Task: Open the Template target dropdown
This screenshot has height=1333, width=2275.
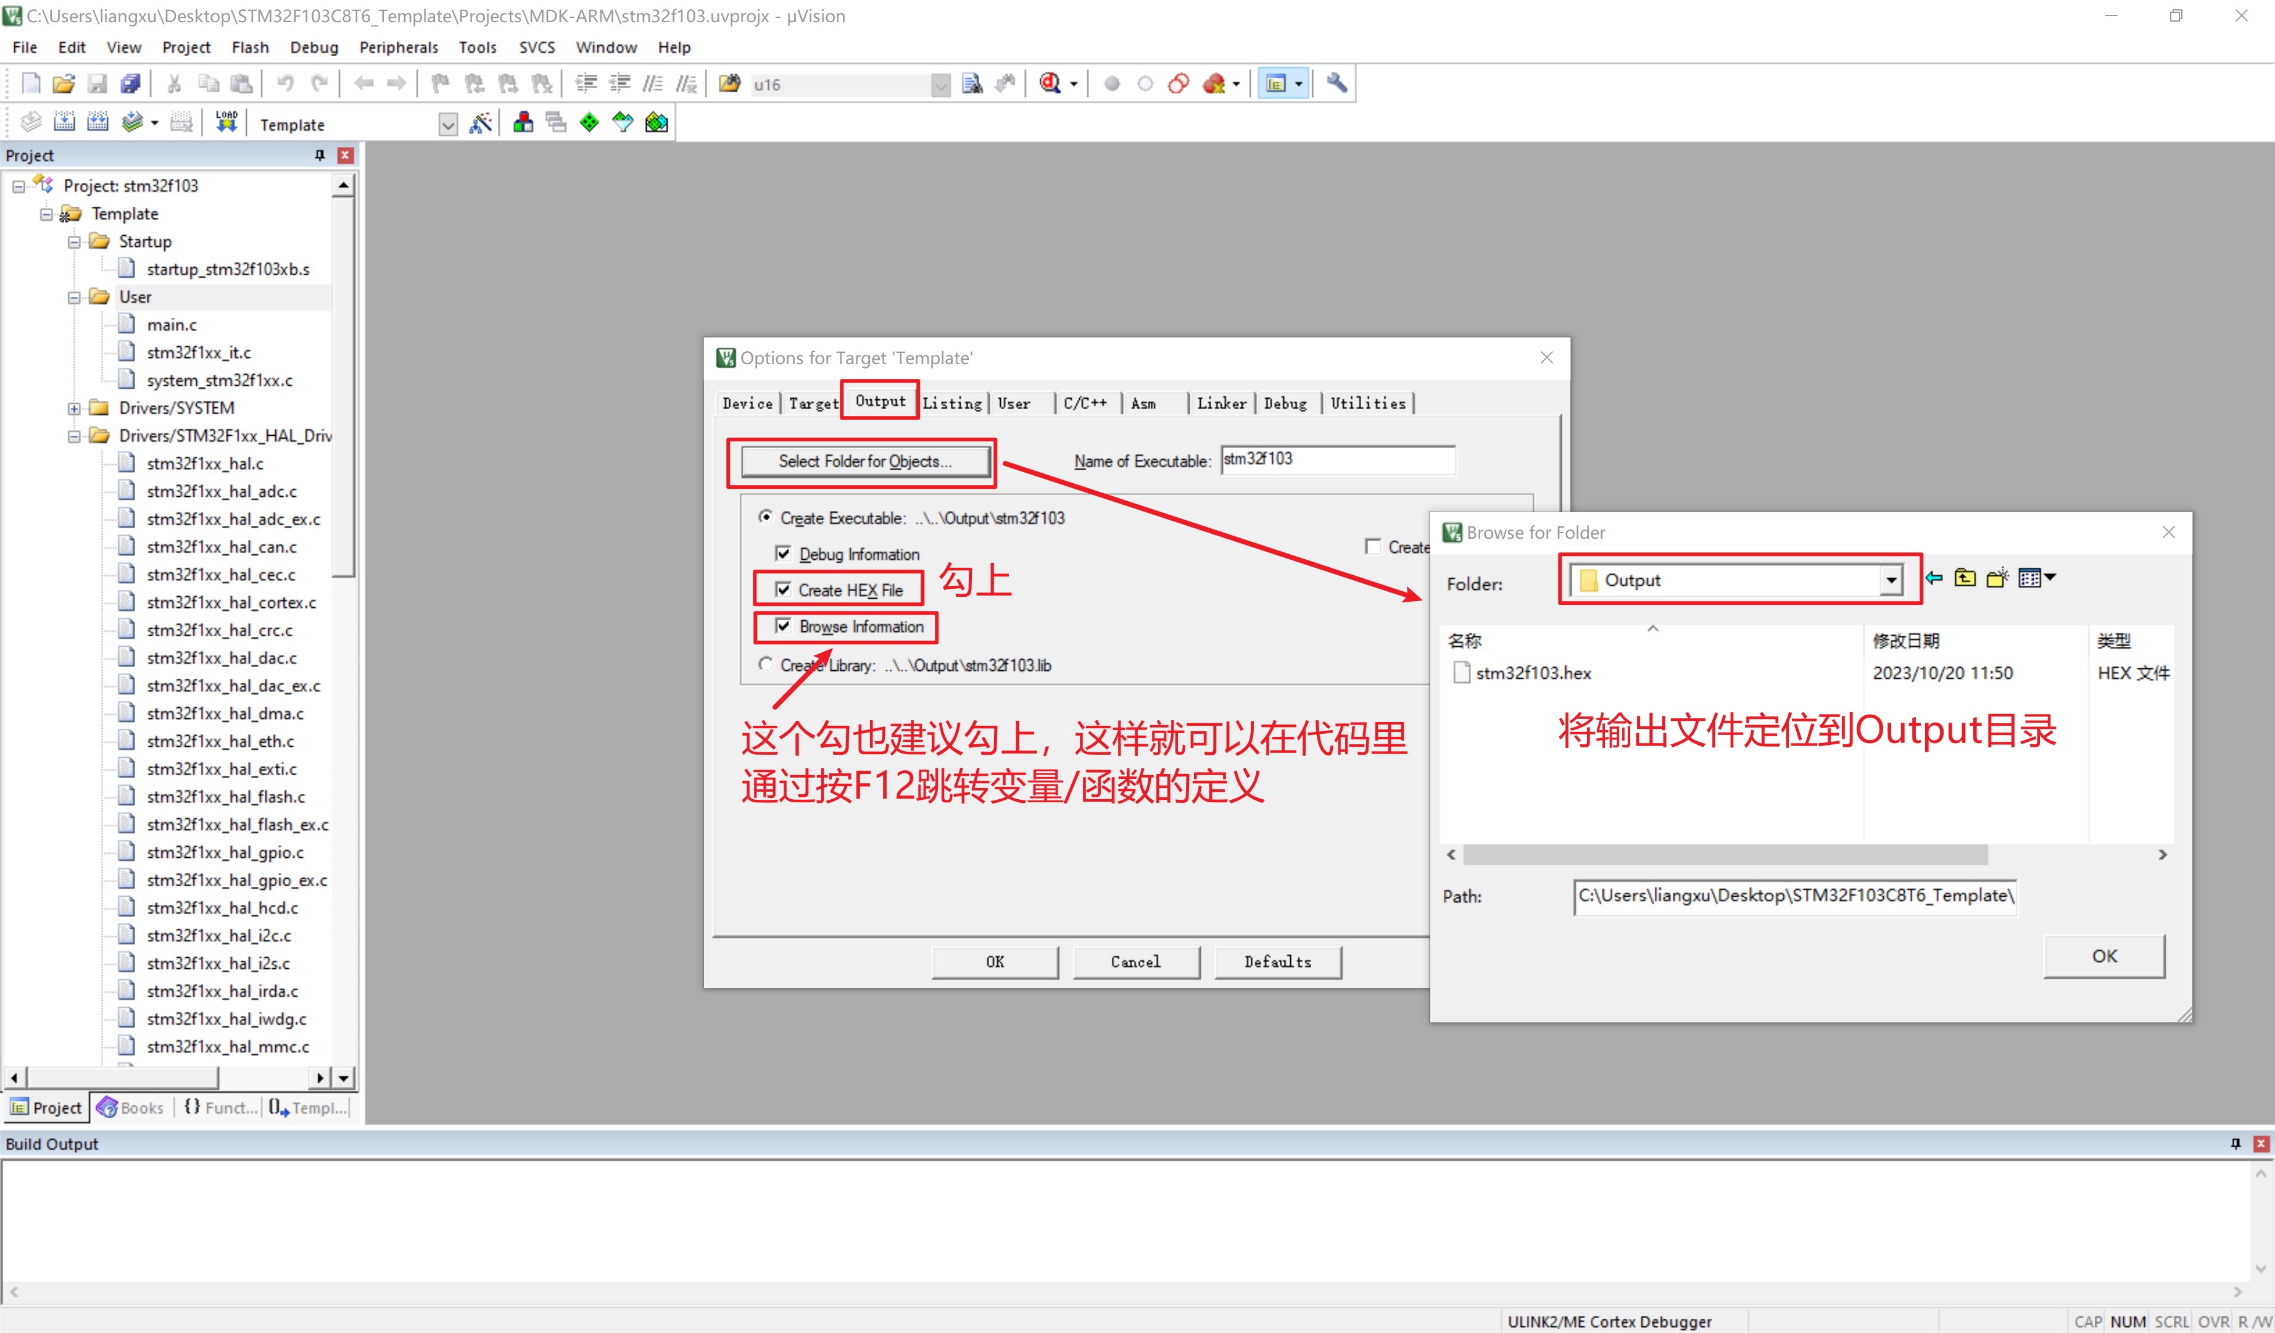Action: 448,125
